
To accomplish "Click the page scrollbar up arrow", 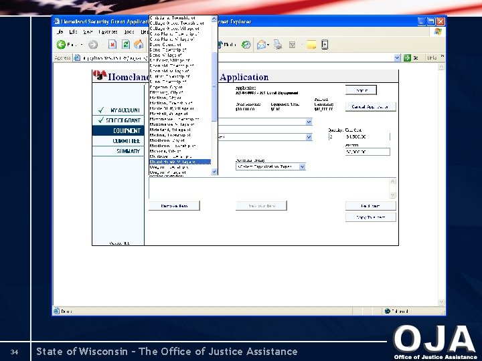I will 441,67.
